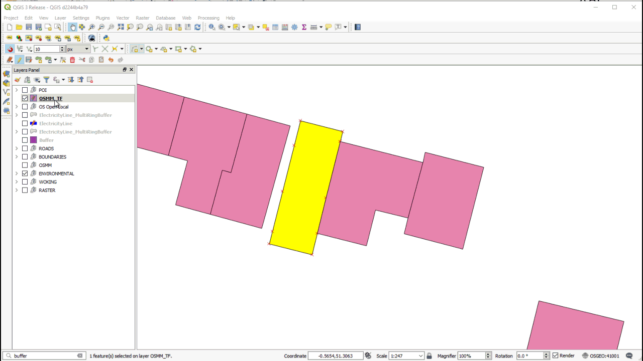The width and height of the screenshot is (643, 361).
Task: Toggle editing with the pencil icon
Action: (x=19, y=60)
